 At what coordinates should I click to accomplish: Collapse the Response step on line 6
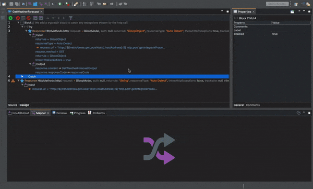click(18, 80)
